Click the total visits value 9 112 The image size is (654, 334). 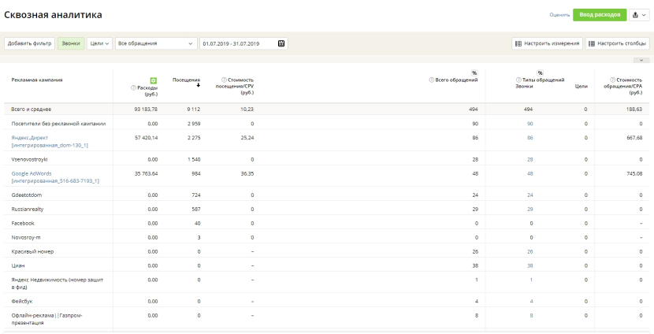(x=194, y=109)
